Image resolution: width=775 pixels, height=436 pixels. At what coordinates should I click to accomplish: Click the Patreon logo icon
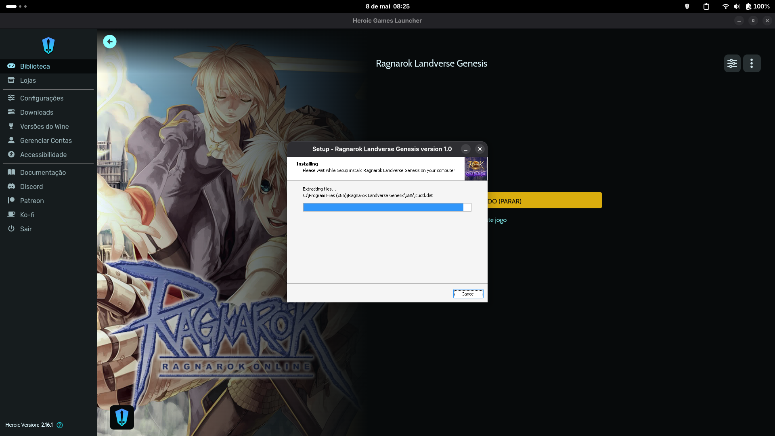click(11, 200)
